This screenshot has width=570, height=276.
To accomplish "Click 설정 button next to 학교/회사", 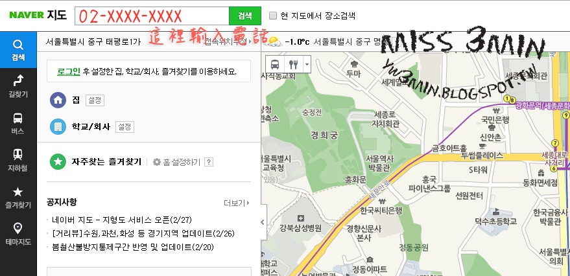I will pyautogui.click(x=125, y=127).
